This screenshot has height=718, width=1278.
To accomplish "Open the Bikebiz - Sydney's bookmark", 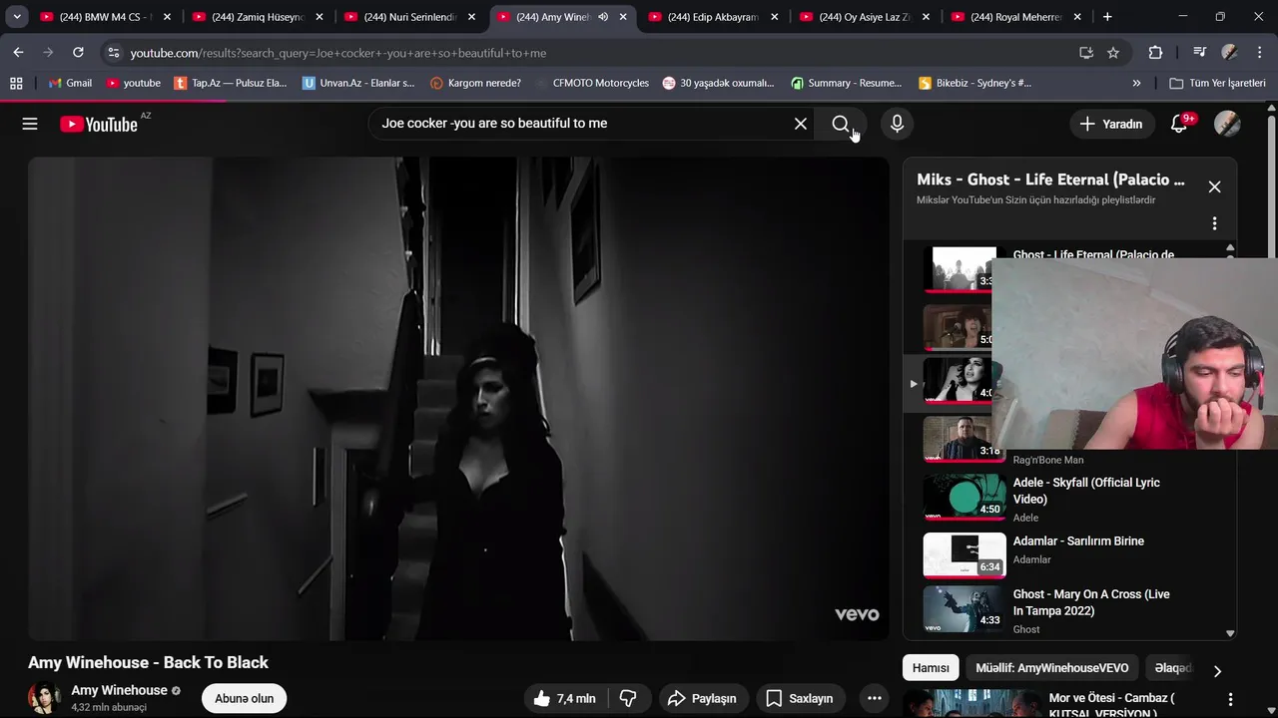I will (974, 83).
